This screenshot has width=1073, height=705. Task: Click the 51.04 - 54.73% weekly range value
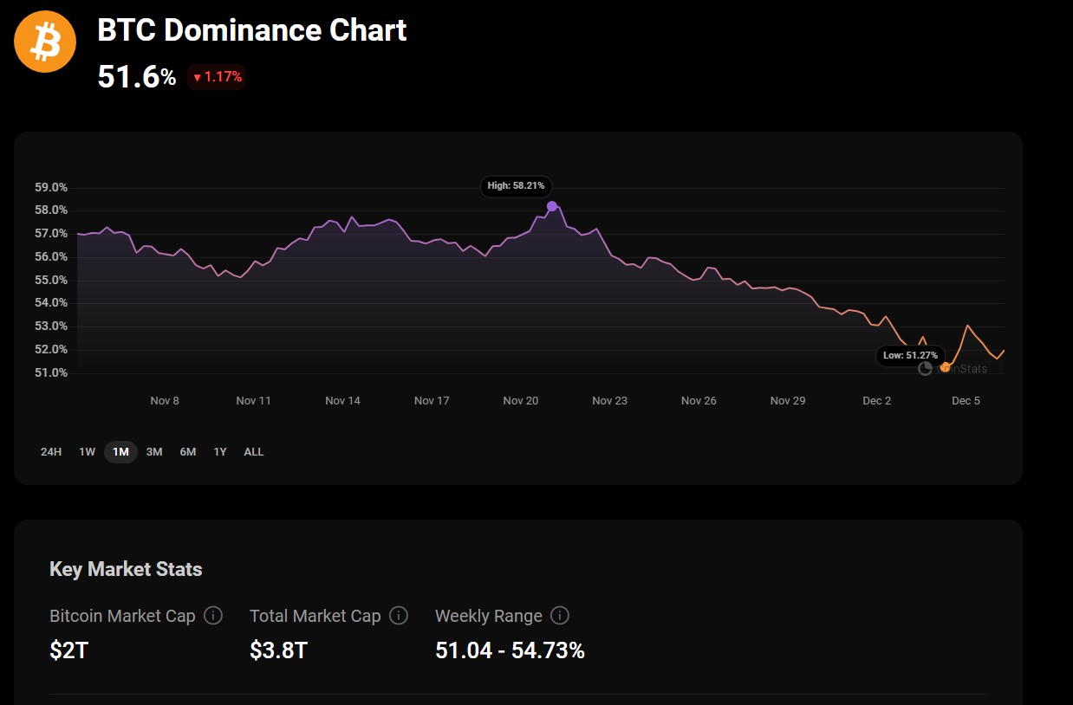510,650
